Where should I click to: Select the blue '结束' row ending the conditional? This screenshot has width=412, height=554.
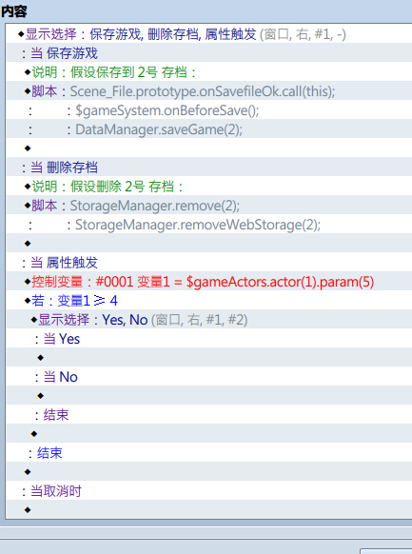(x=209, y=453)
